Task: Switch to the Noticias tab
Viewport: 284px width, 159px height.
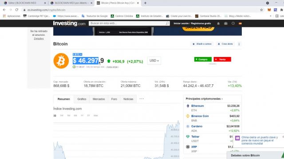Action: tap(128, 99)
